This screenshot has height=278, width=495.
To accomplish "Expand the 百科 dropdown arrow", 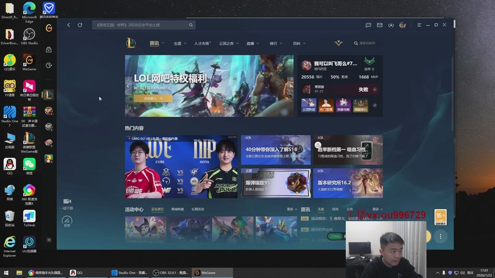I will click(x=304, y=43).
